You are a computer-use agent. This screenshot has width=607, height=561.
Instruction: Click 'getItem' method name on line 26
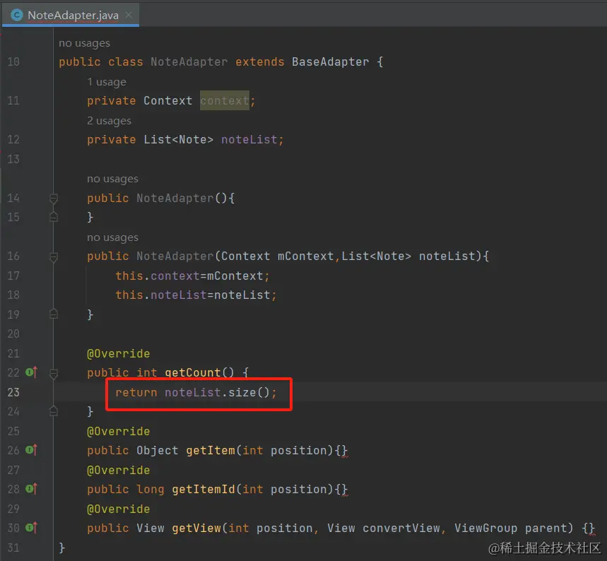click(x=210, y=451)
